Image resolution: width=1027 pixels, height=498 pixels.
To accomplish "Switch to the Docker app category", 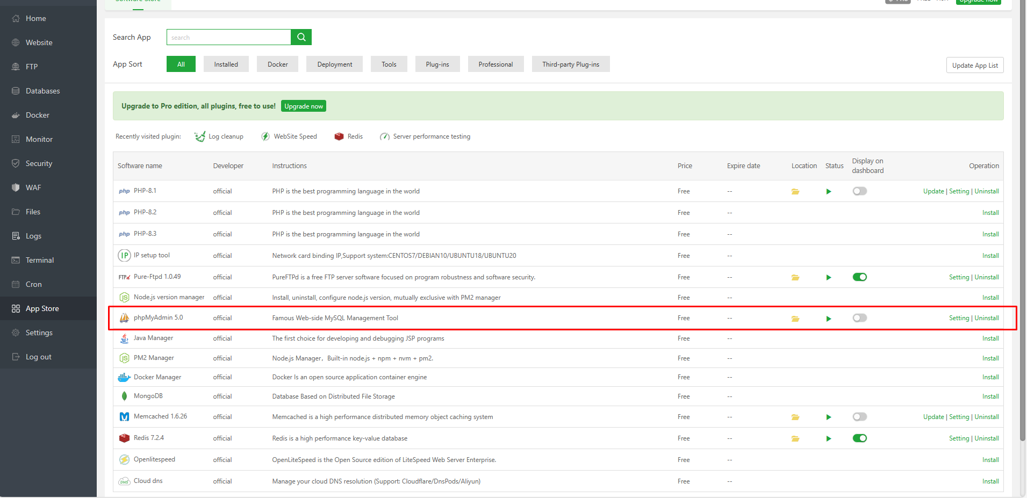I will click(277, 64).
